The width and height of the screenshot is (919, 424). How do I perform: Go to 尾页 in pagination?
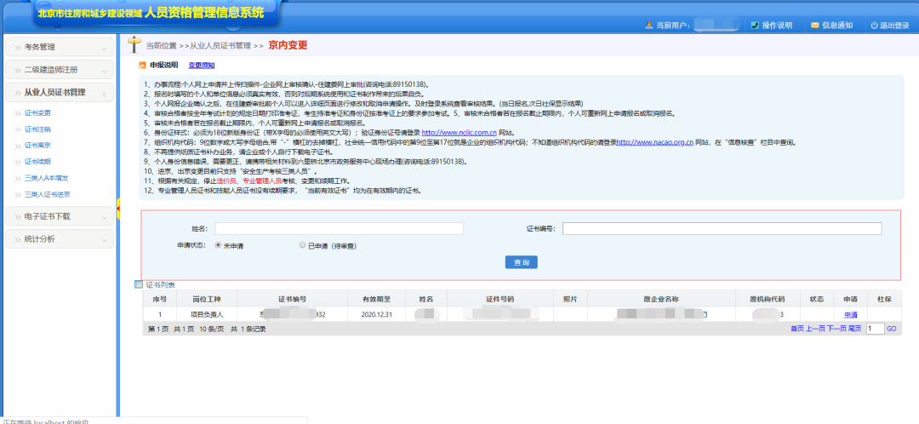855,329
